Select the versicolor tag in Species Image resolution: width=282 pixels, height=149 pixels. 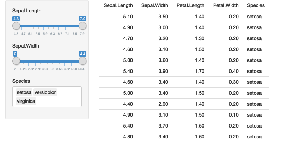(45, 92)
